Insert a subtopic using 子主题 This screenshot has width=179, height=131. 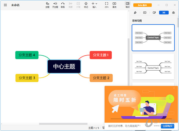(x=55, y=5)
